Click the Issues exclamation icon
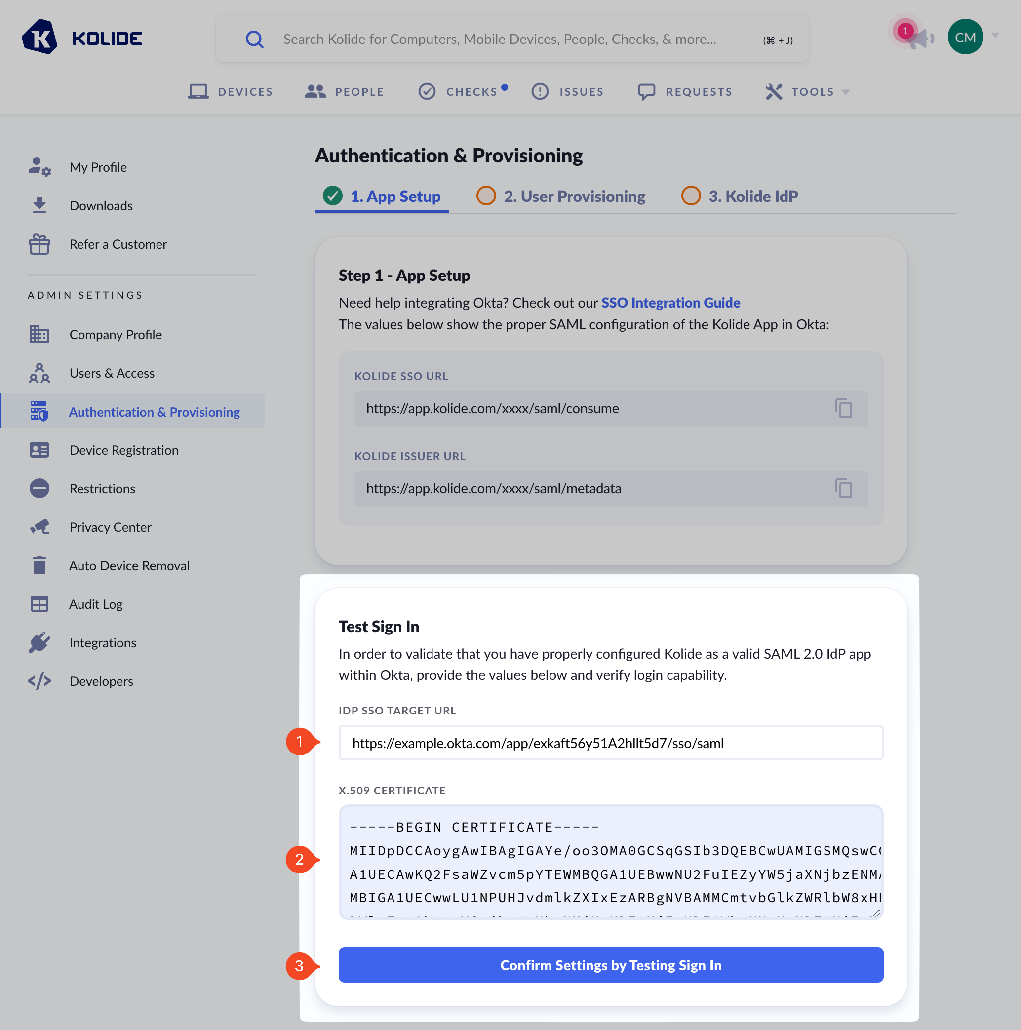Screen dimensions: 1021x1030 (540, 92)
